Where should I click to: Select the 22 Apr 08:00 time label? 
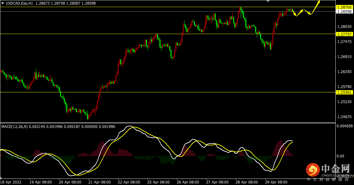(129, 182)
